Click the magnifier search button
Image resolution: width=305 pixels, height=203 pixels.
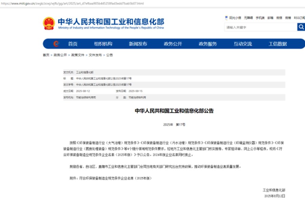(301, 27)
